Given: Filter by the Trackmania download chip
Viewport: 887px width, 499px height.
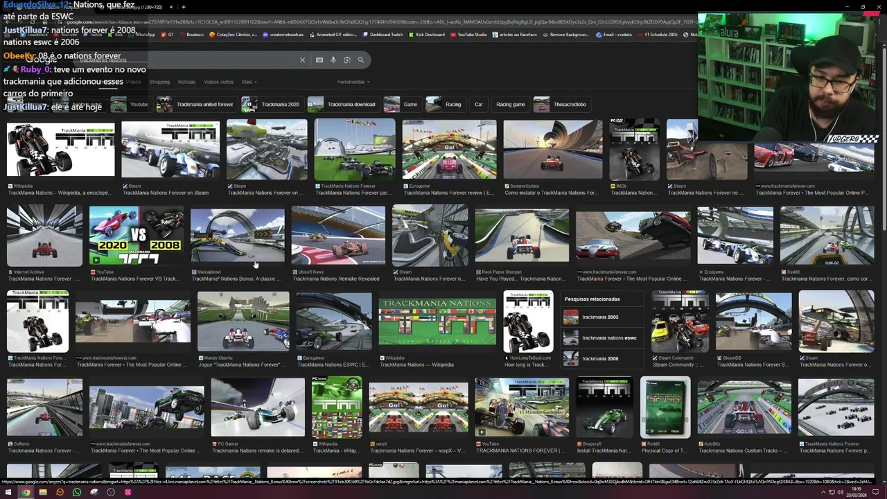Looking at the screenshot, I should [x=342, y=105].
